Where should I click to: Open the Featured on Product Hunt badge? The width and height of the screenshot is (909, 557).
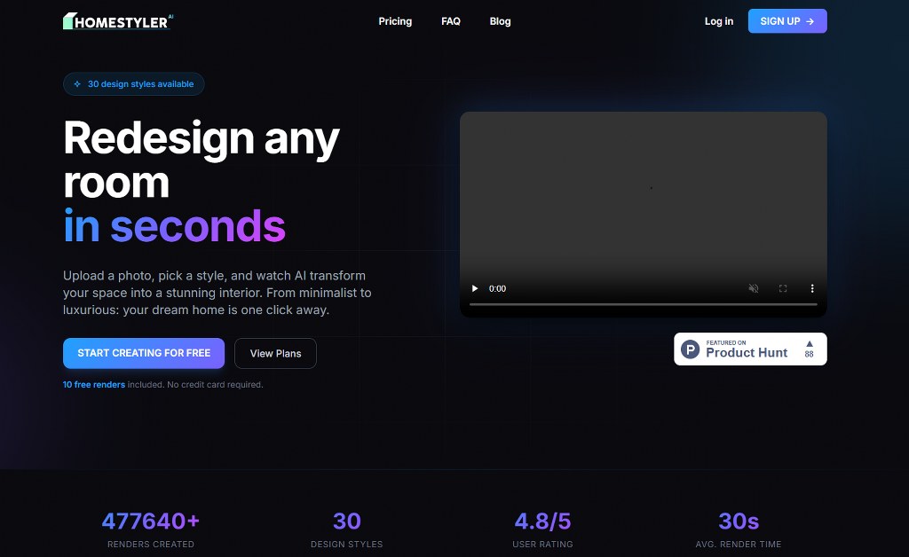(750, 349)
